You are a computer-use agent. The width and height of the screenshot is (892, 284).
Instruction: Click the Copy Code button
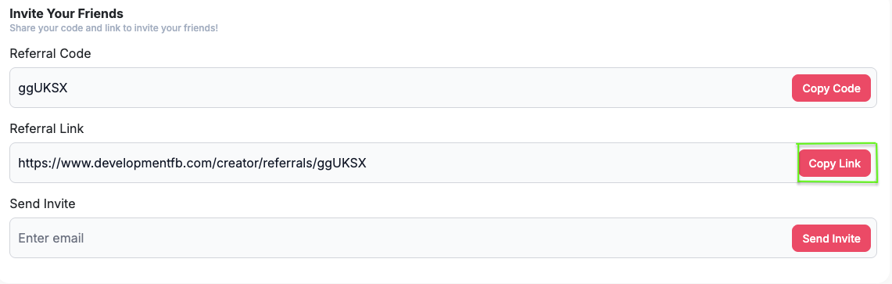click(x=831, y=88)
